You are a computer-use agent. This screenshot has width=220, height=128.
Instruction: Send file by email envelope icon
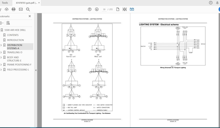(21, 9)
